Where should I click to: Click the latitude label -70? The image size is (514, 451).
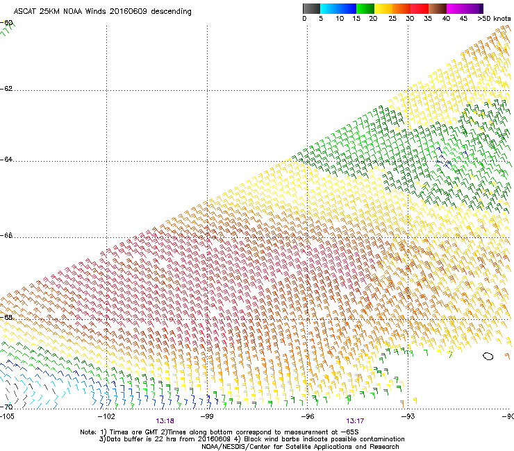click(6, 407)
